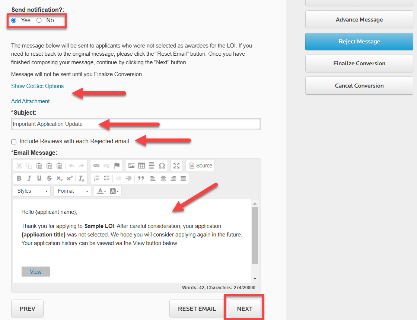417x320 pixels.
Task: Enable Include Reviews with each Rejected email
Action: point(13,142)
